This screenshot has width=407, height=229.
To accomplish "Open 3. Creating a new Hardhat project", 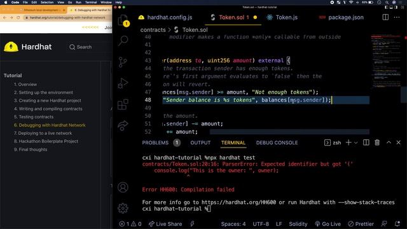I will click(x=48, y=101).
